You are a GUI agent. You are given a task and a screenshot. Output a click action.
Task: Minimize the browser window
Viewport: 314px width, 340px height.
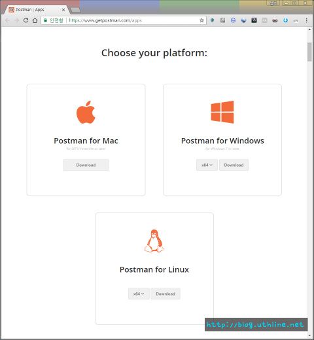286,3
